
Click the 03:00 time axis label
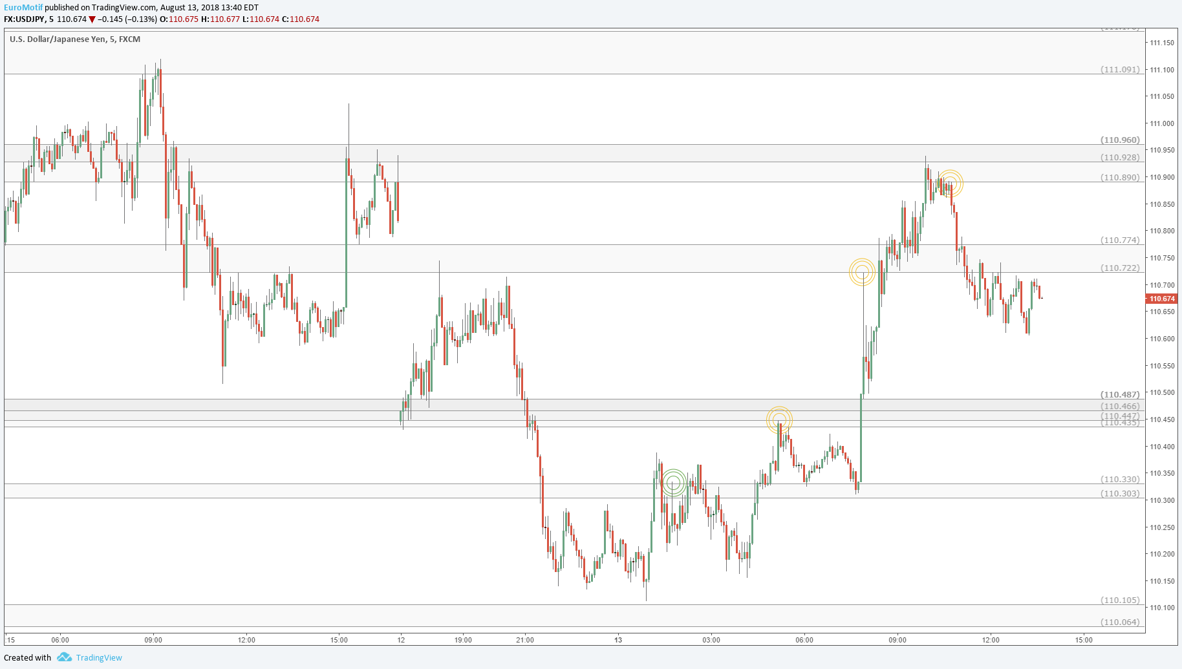(711, 640)
